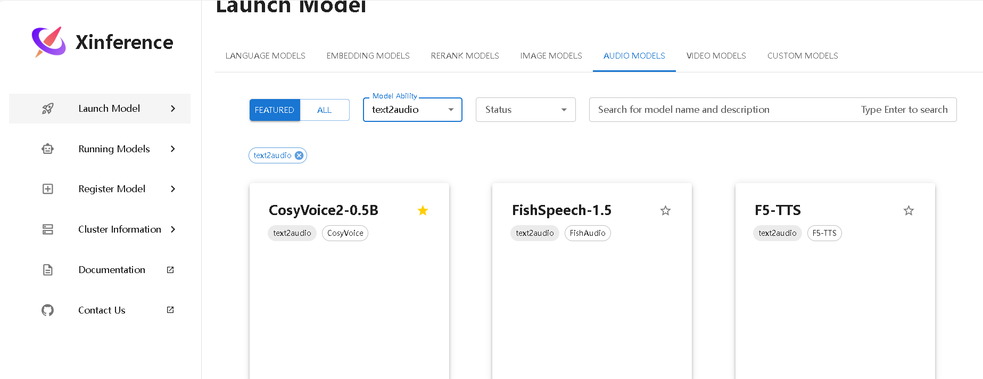Screen dimensions: 983x379
Task: Click the F5-TTS tag chip
Action: tap(824, 233)
